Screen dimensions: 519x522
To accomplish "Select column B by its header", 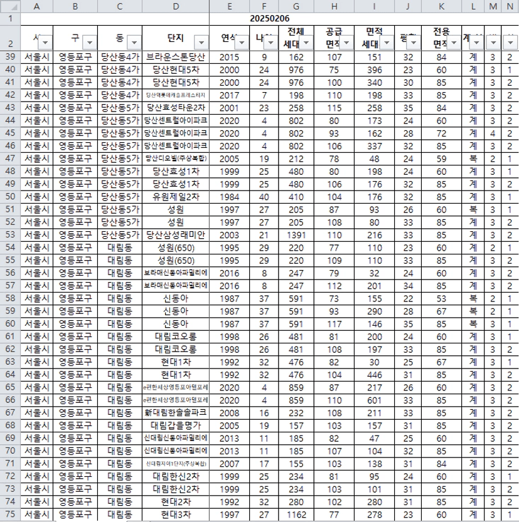I will (x=75, y=6).
